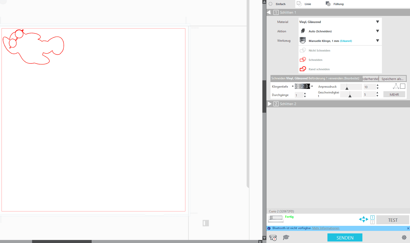Click the horizontal scrollbar right arrow
Image resolution: width=410 pixels, height=243 pixels.
tap(260, 241)
